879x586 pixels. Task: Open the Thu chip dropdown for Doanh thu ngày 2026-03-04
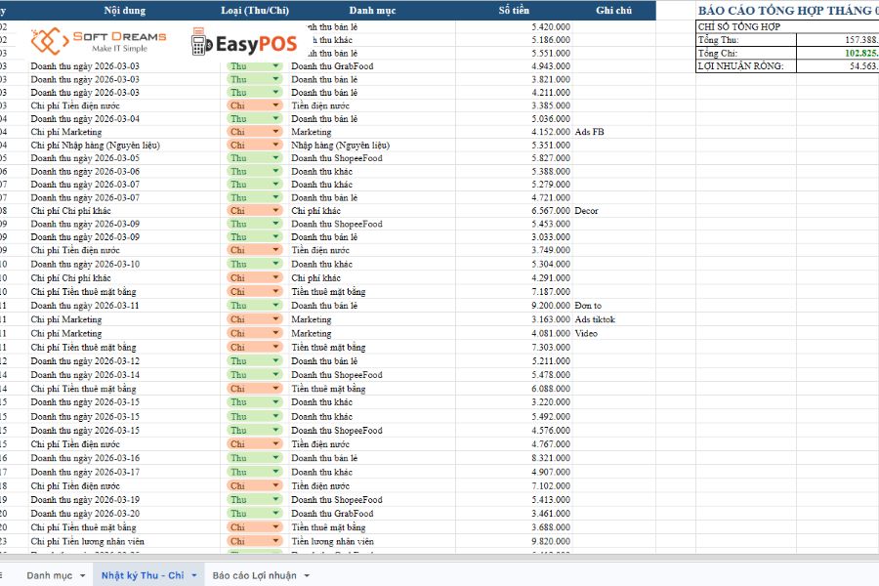click(x=275, y=119)
